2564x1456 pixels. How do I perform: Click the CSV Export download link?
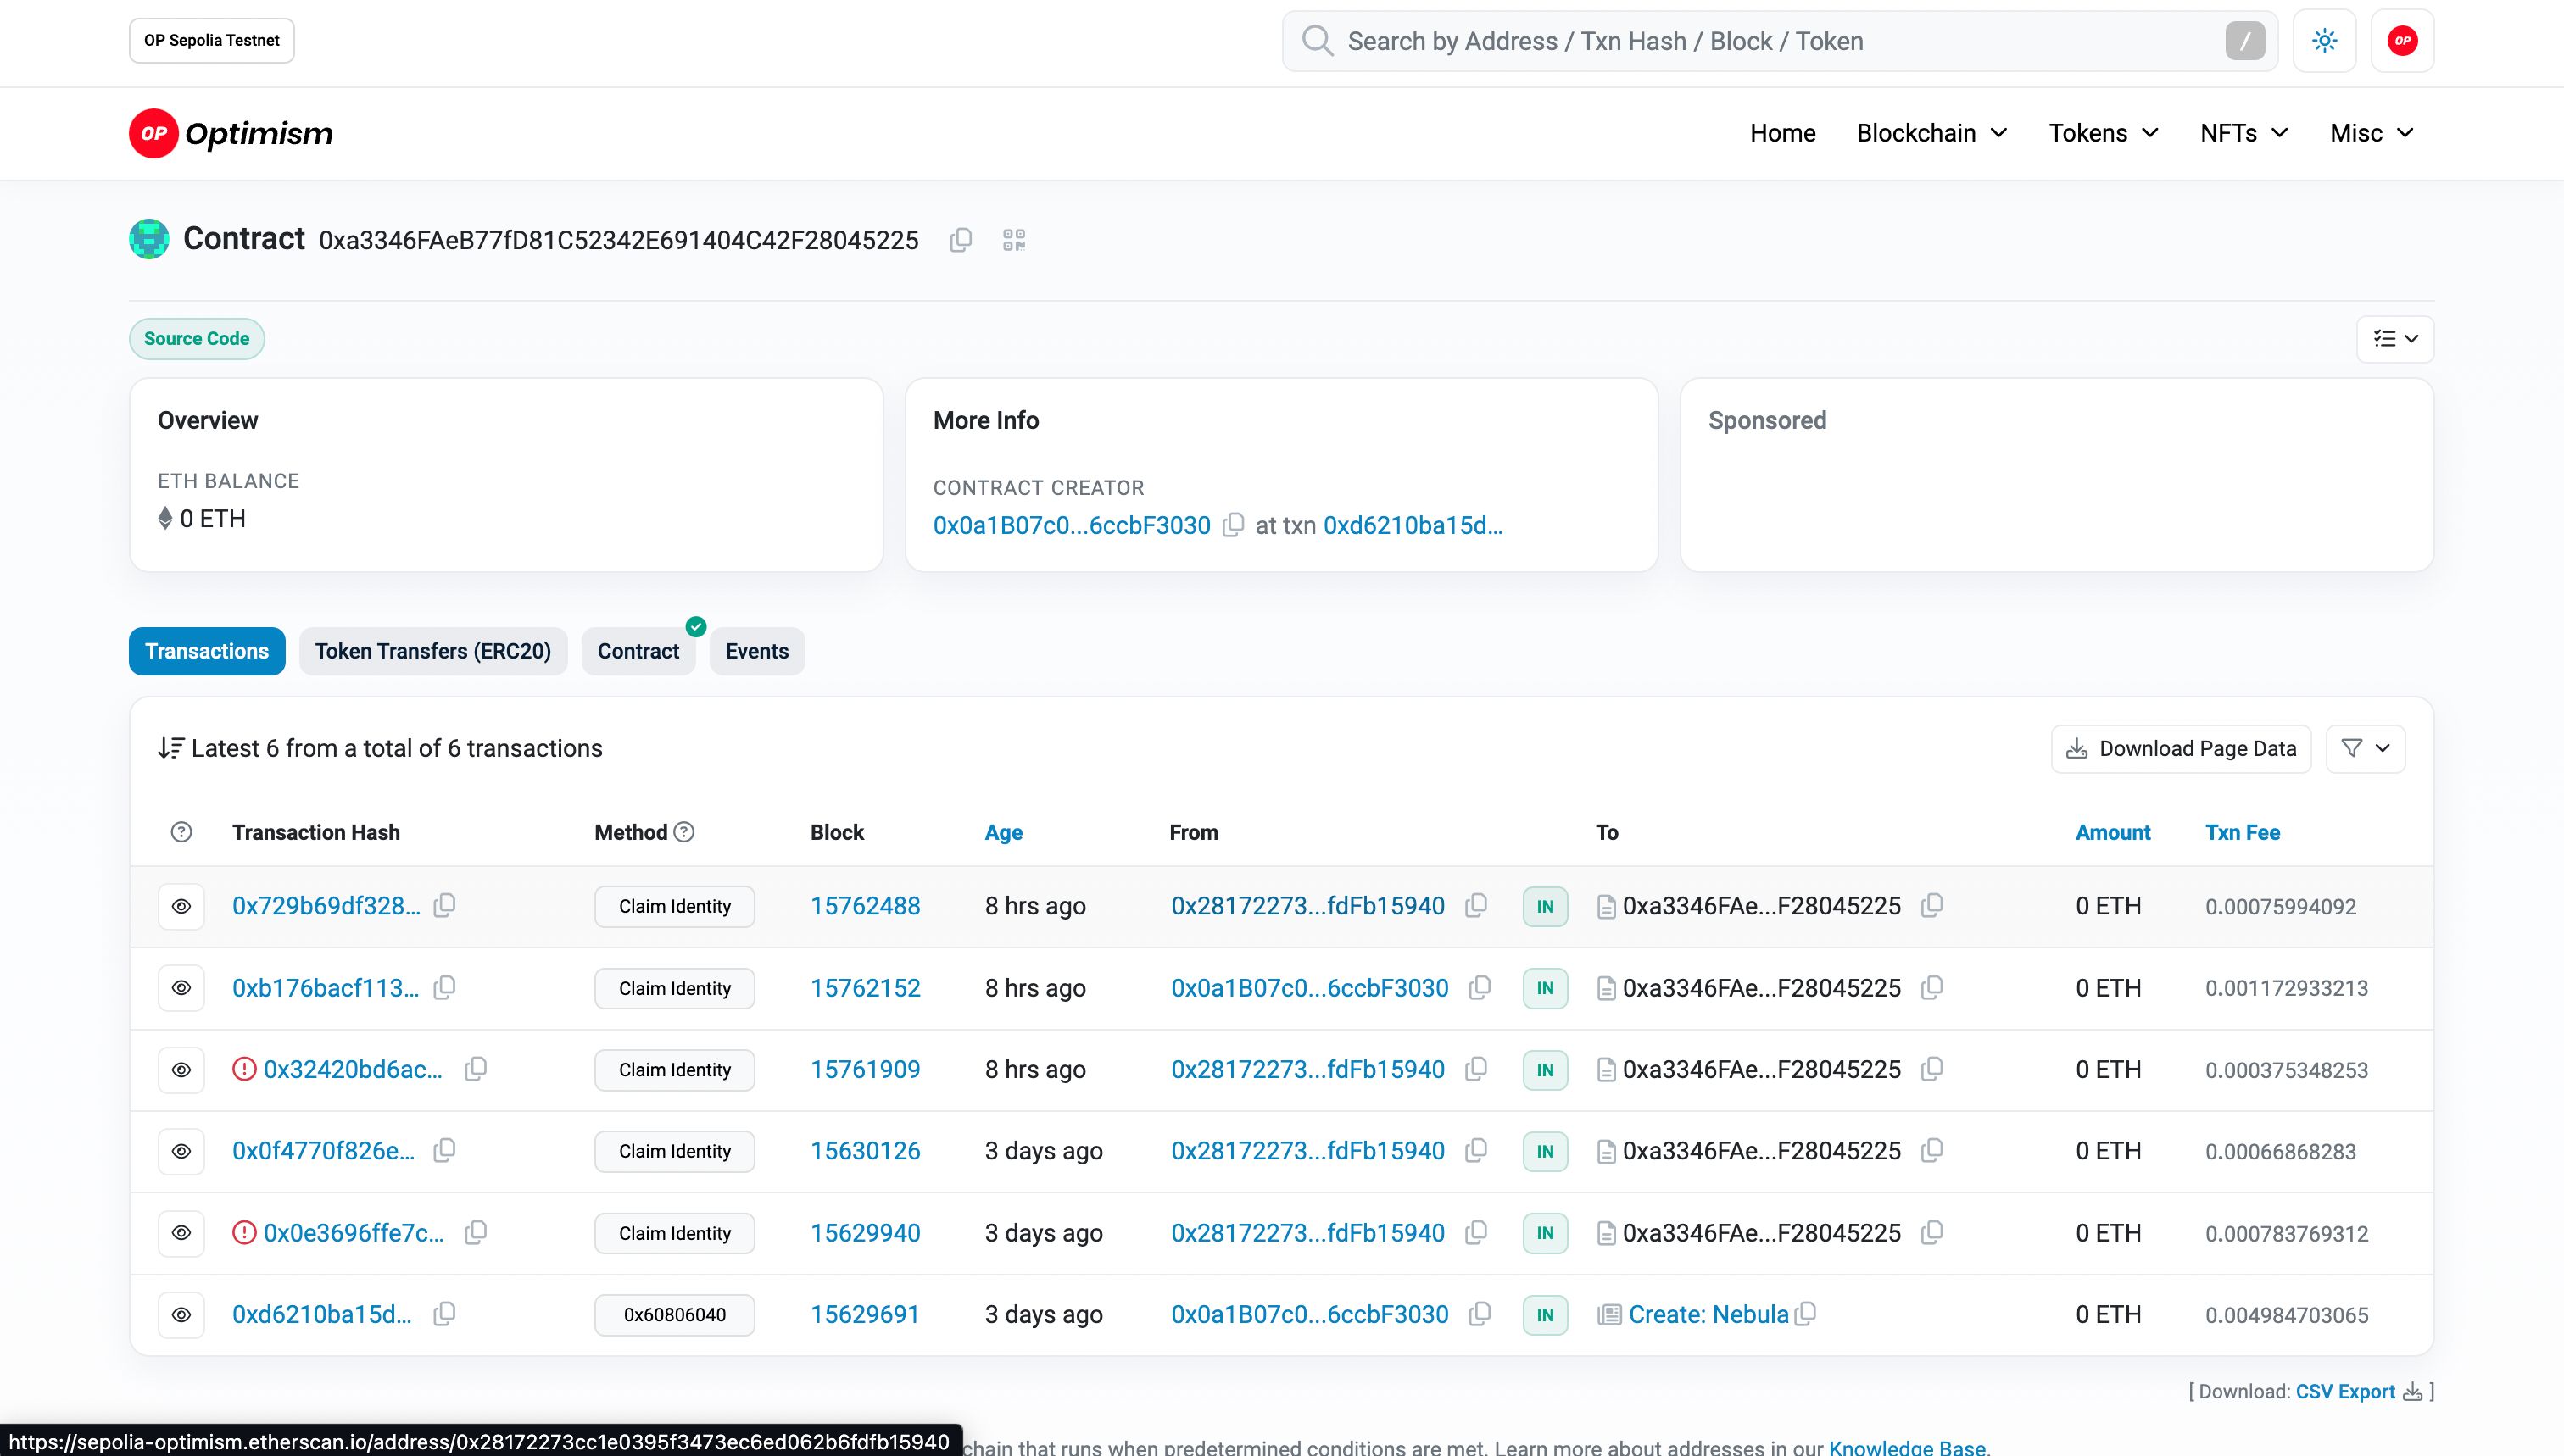point(2344,1391)
